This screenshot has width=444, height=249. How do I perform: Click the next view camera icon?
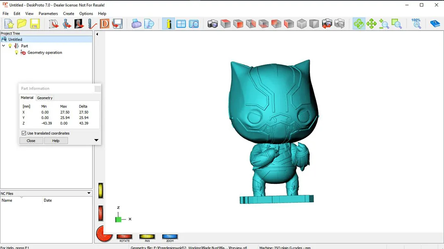click(x=340, y=24)
